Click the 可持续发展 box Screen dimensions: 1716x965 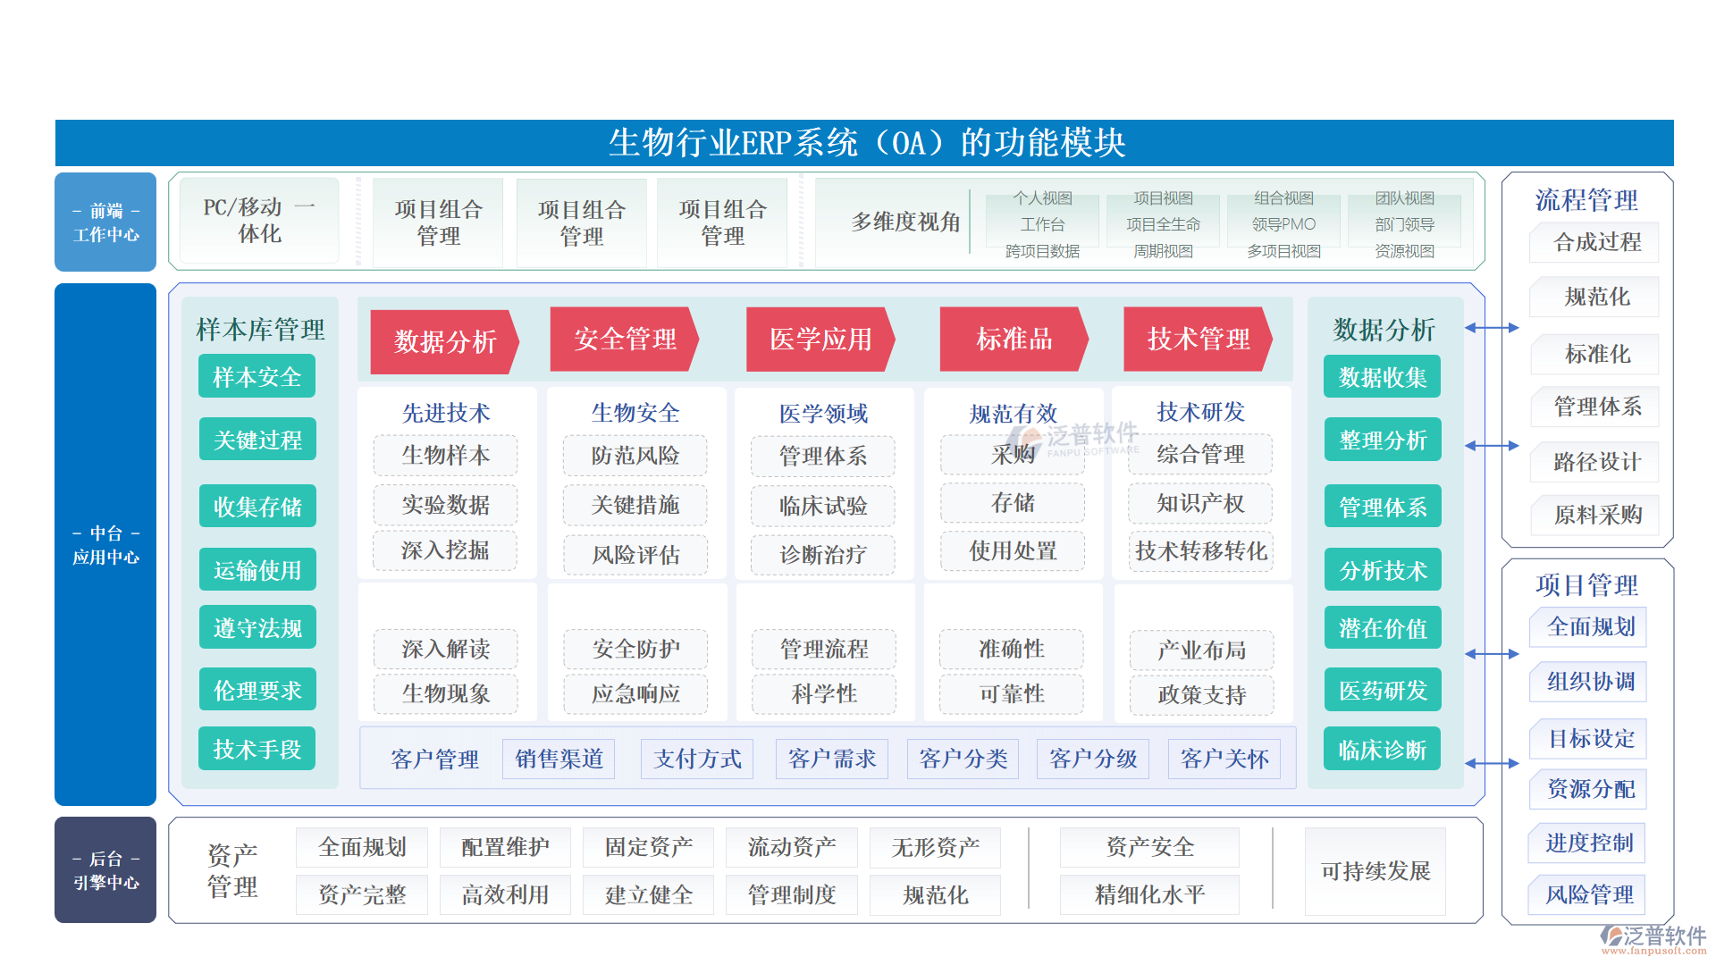1375,871
